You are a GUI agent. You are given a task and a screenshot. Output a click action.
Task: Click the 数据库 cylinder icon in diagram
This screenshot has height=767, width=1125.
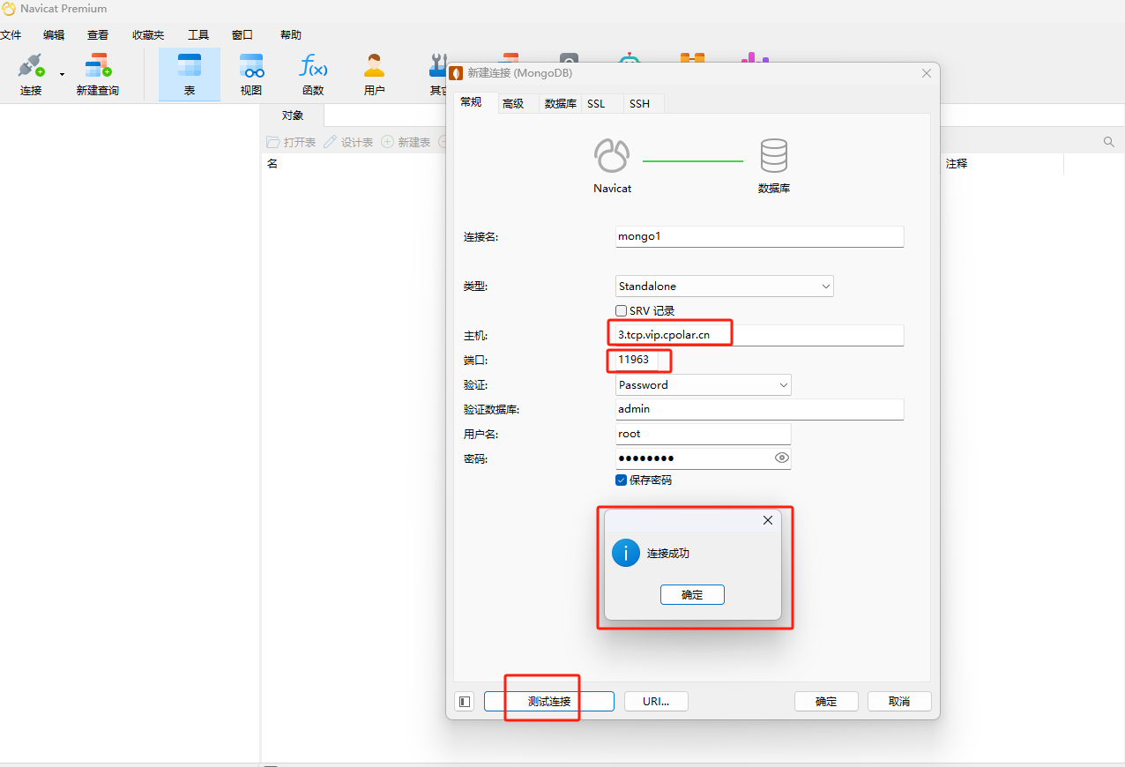(774, 156)
